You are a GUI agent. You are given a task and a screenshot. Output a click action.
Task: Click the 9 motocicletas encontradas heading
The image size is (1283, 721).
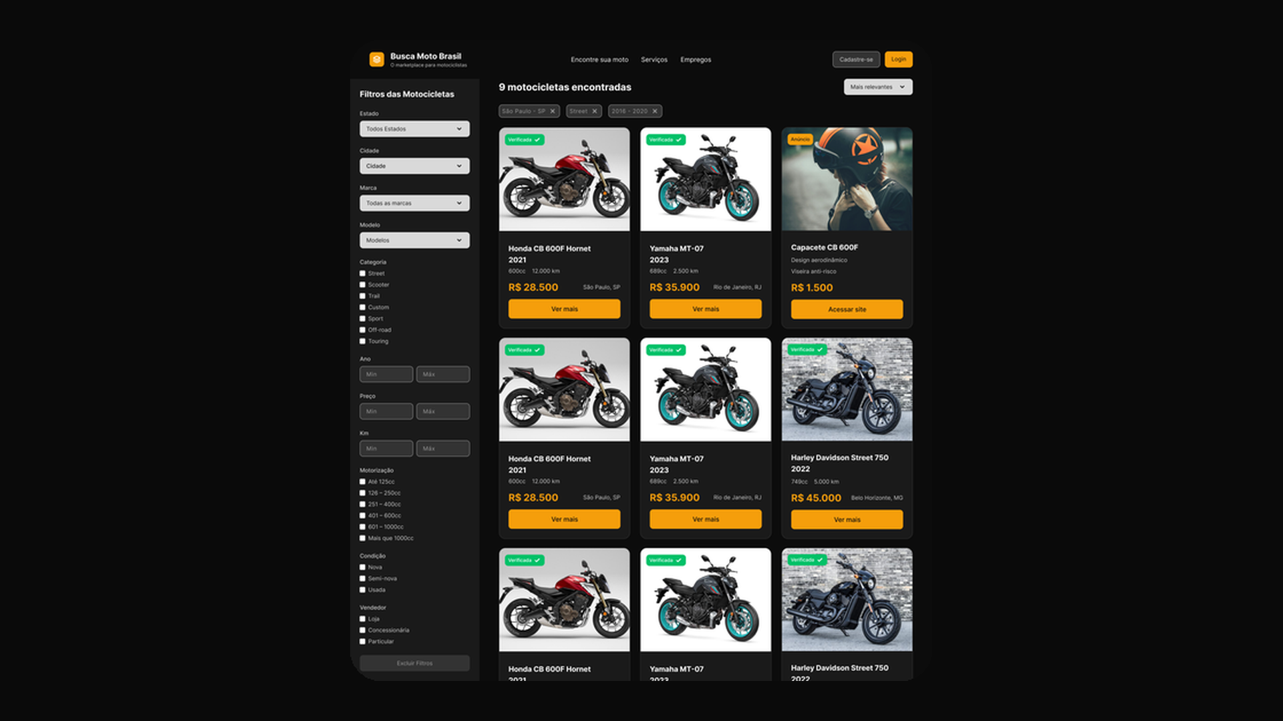(565, 87)
